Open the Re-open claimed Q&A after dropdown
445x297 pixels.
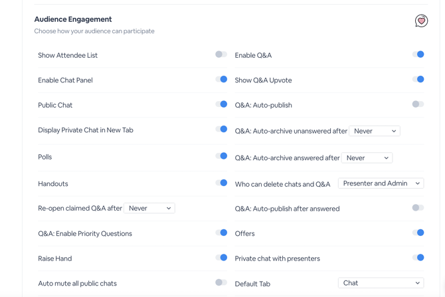tap(149, 208)
